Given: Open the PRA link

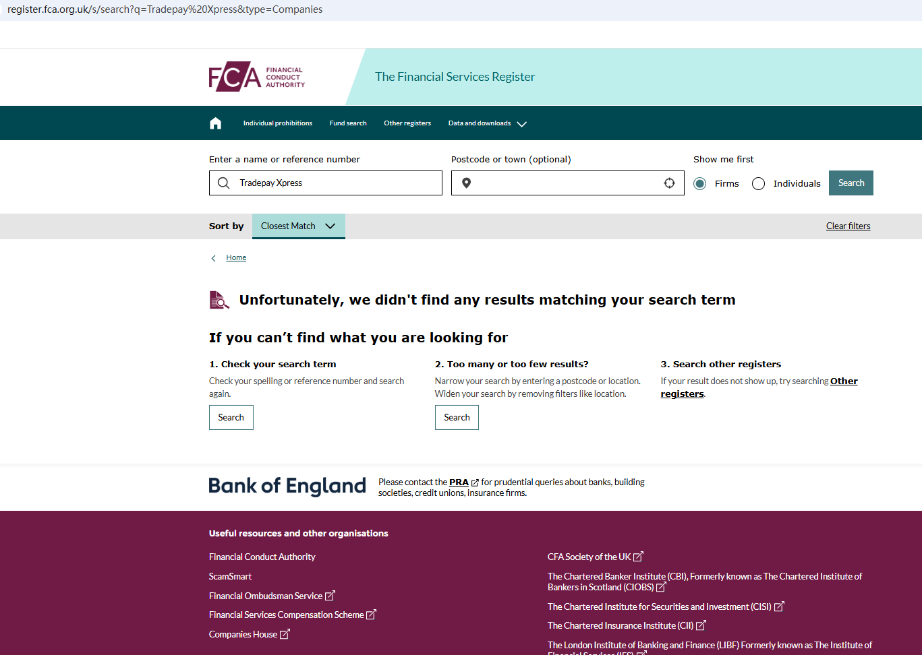Looking at the screenshot, I should [x=459, y=482].
